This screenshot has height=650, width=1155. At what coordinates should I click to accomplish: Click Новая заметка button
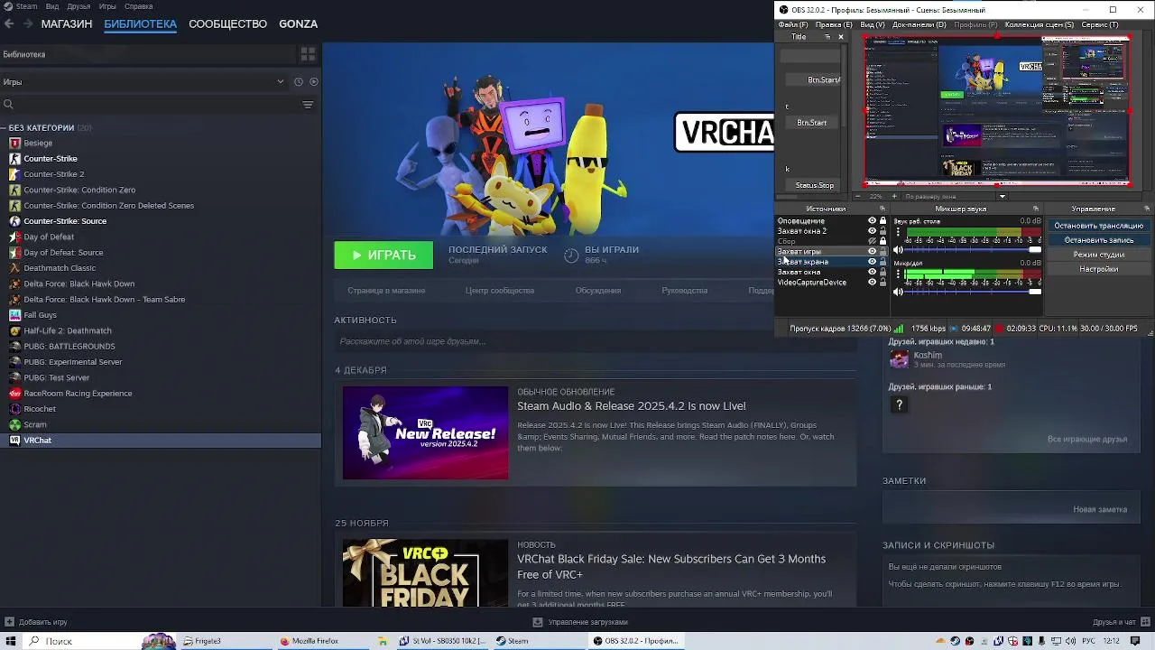tap(1100, 509)
